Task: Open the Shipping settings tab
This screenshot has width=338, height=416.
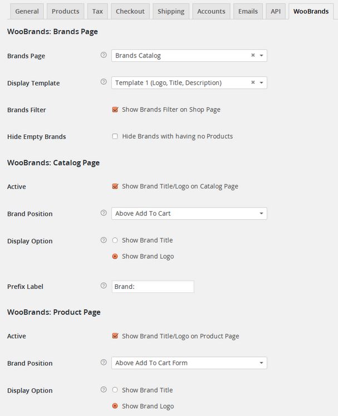Action: coord(171,11)
